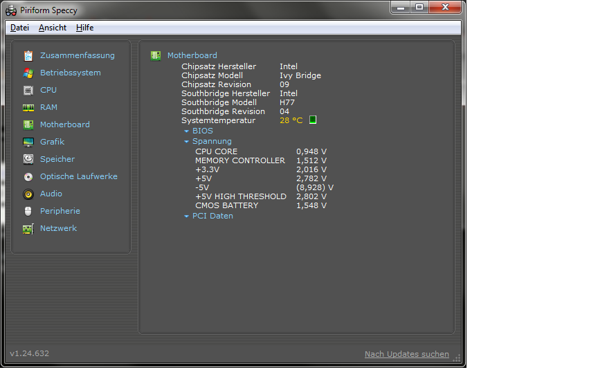Image resolution: width=589 pixels, height=381 pixels.
Task: Click the Peripherie mouse icon
Action: tap(28, 211)
